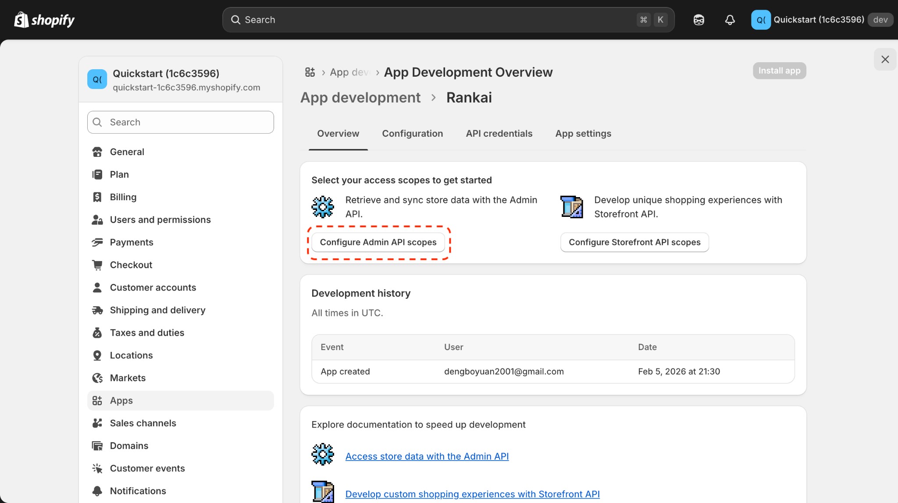Click the Quickstart account avatar
Image resolution: width=898 pixels, height=503 pixels.
point(762,20)
